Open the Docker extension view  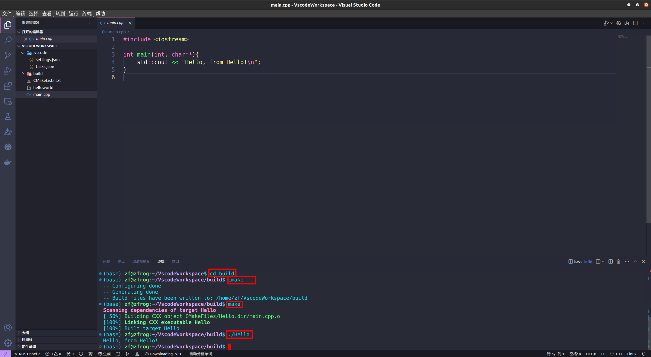(8, 162)
